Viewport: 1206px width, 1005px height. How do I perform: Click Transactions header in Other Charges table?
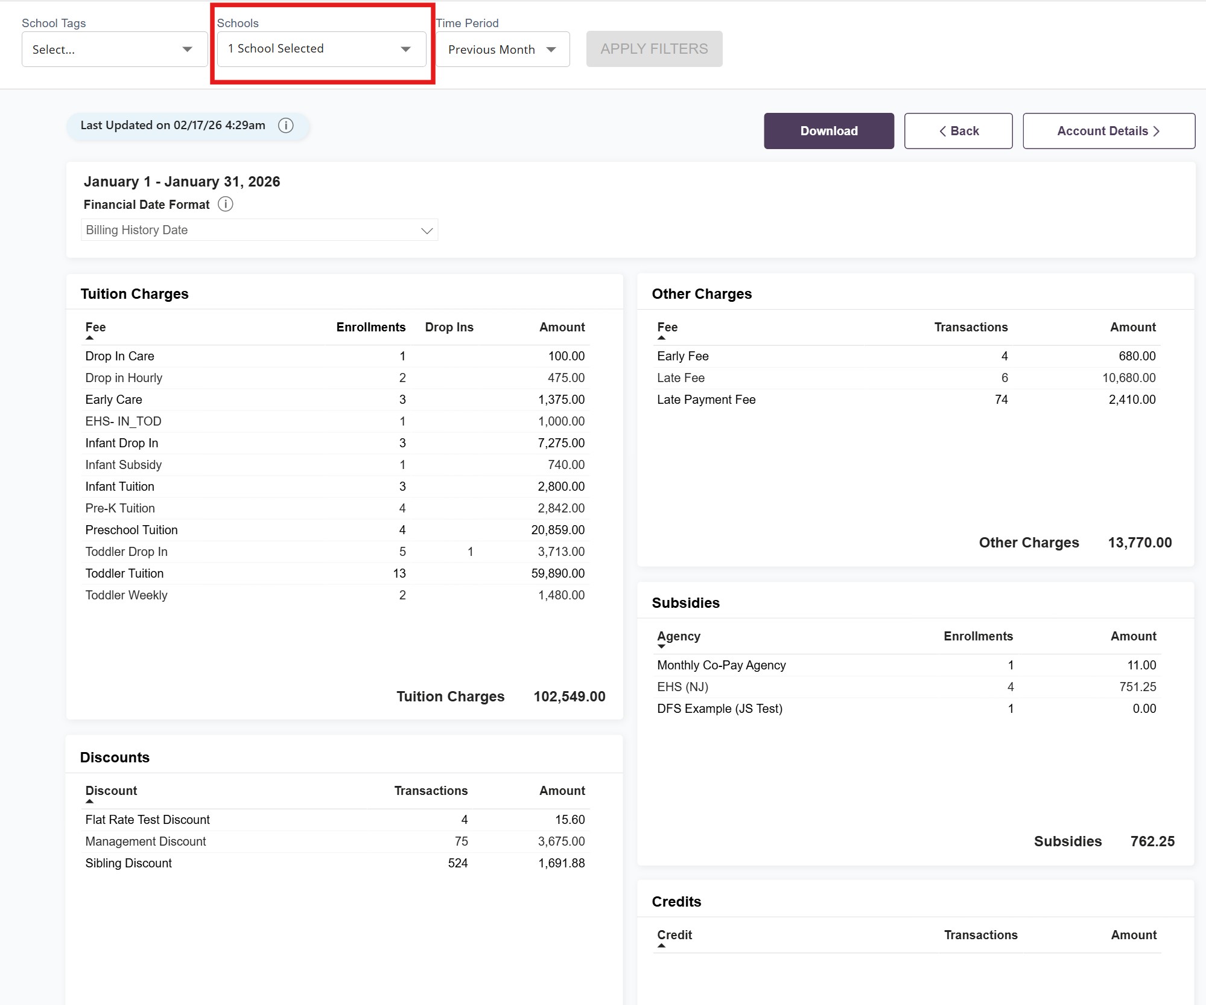point(970,327)
